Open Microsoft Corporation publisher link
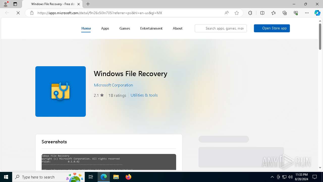Screen dimensions: 323x182 click(113, 85)
